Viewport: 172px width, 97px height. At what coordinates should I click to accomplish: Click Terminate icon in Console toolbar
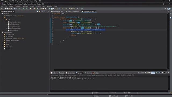[139, 73]
